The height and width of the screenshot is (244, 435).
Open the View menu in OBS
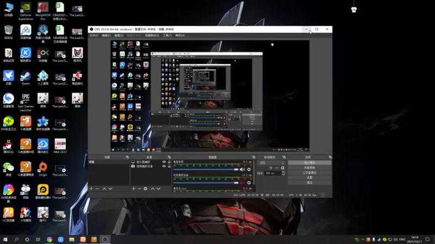tap(119, 35)
